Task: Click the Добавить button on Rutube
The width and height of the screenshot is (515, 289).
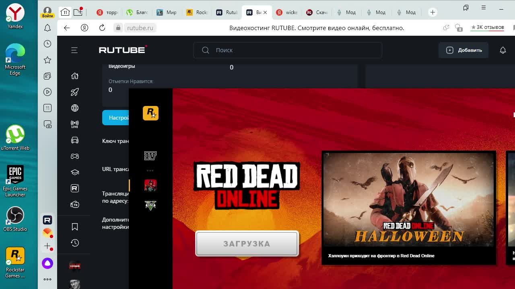Action: 463,50
